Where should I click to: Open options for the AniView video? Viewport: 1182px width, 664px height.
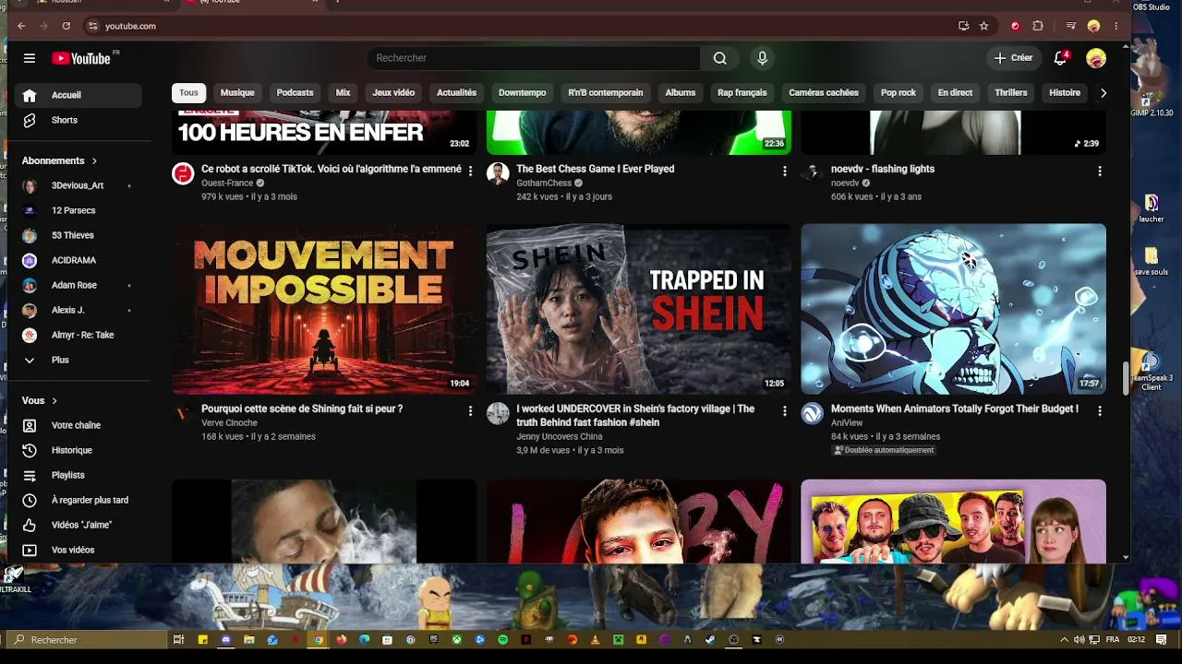(1100, 410)
